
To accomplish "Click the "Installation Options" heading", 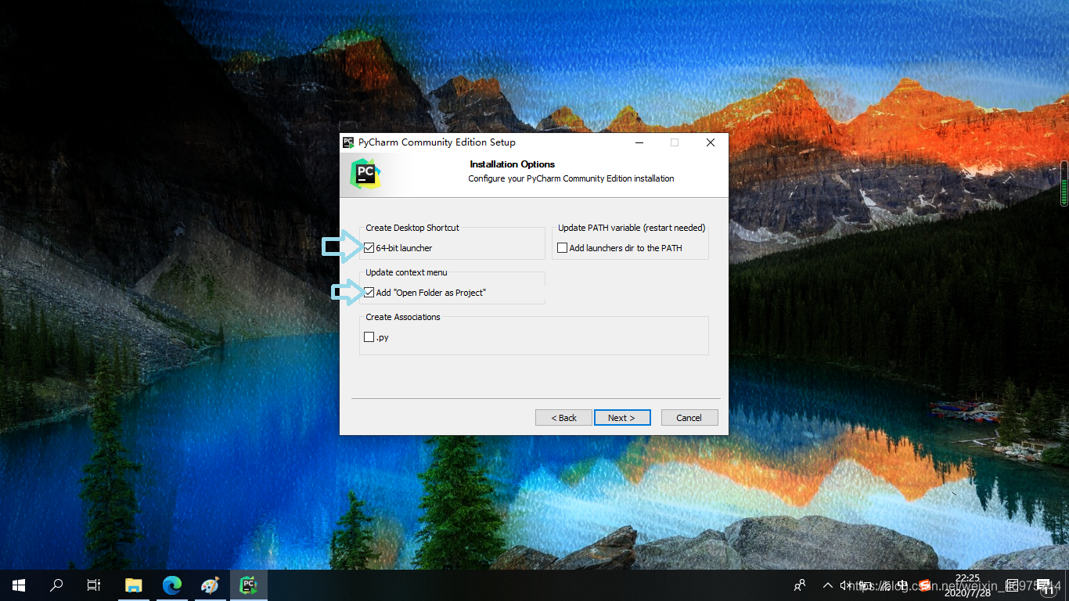I will point(513,164).
